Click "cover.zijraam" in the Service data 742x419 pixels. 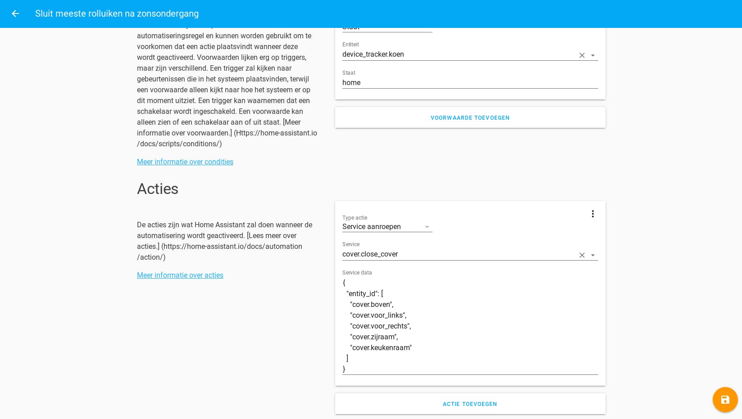374,337
